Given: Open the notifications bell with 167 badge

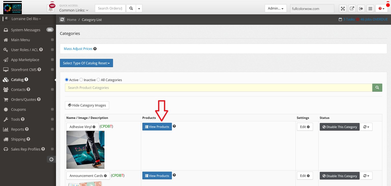Looking at the screenshot, I should [51, 8].
